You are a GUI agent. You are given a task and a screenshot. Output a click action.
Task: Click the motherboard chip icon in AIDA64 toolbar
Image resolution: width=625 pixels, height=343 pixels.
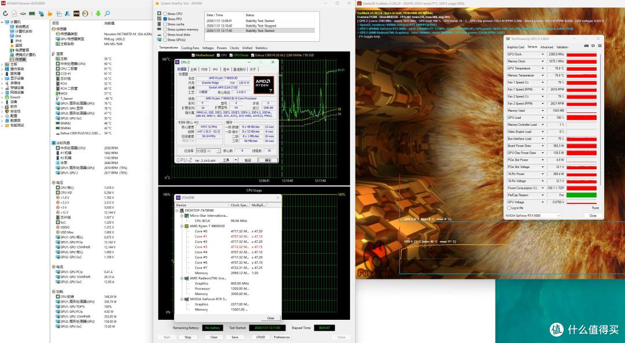click(x=23, y=13)
